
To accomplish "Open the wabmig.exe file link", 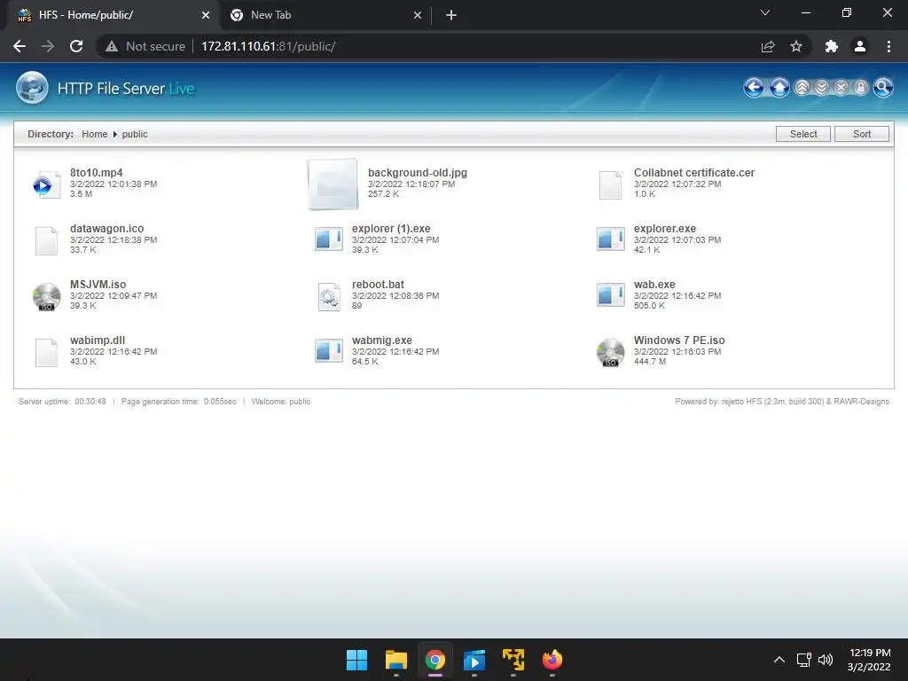I will point(381,340).
